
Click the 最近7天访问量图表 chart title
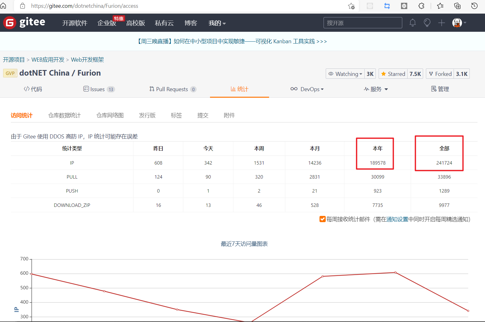coord(244,244)
